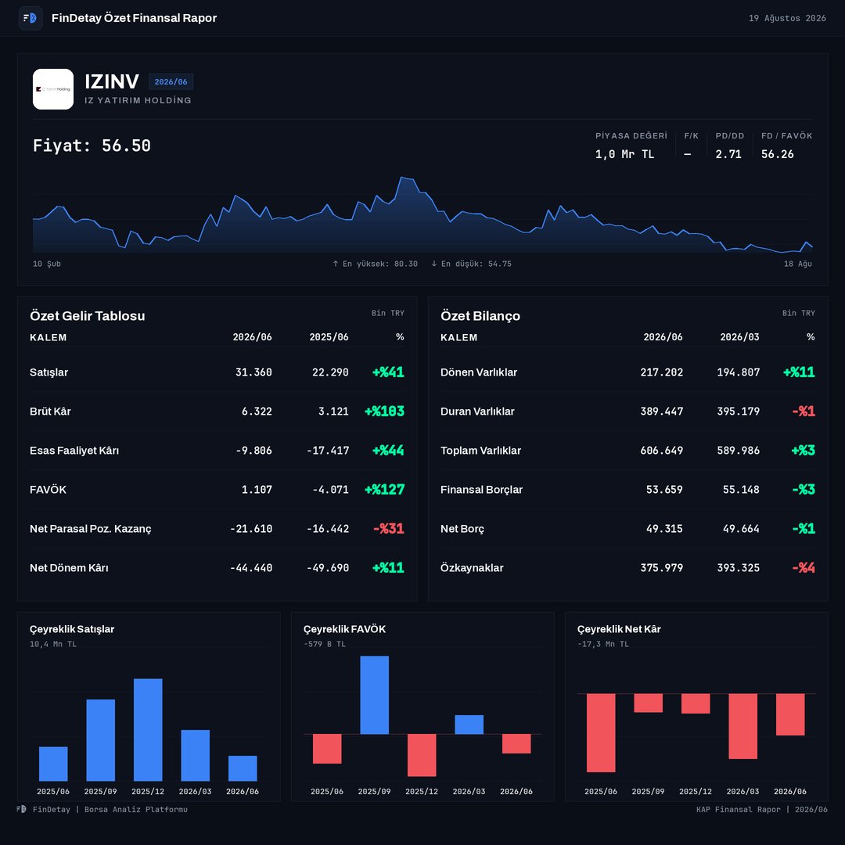Click the Özet Gelir Tablosu heading
This screenshot has height=845, width=845.
click(x=88, y=316)
